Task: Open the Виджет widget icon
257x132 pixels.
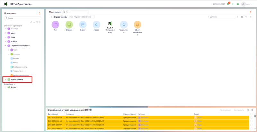Action: (83, 24)
